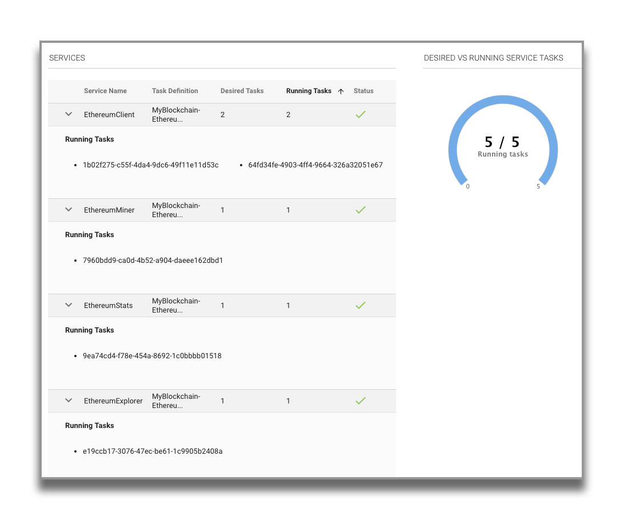Collapse the EthereumStats service row
Screen dimensions: 624x520
tap(69, 305)
